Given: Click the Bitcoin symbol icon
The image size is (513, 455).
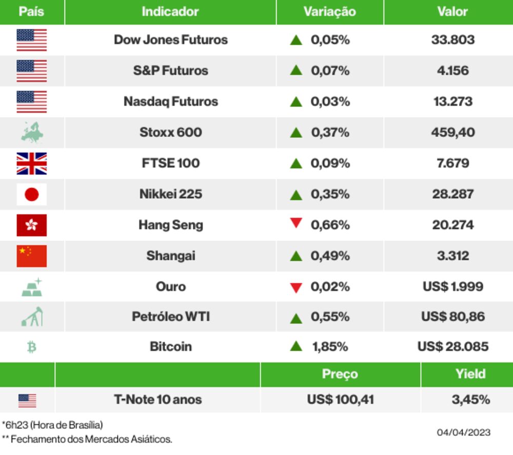Looking at the screenshot, I should [31, 347].
